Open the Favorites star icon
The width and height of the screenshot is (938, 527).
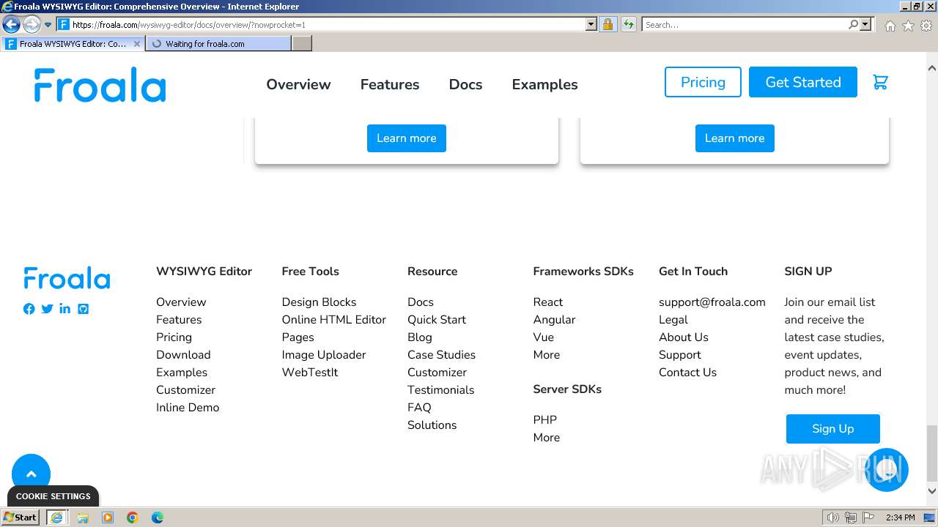click(x=908, y=26)
